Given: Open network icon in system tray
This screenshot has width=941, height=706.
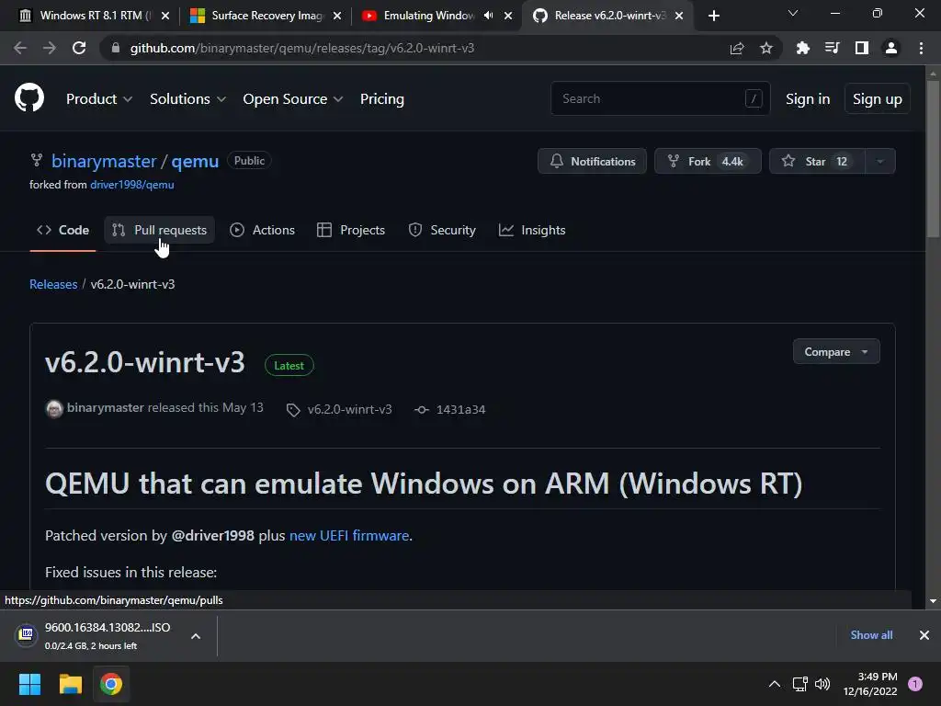Looking at the screenshot, I should (x=799, y=684).
